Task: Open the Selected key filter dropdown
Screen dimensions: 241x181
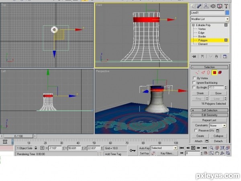Action: (164, 148)
